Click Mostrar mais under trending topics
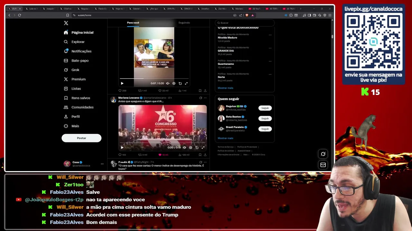Image resolution: width=412 pixels, height=231 pixels. 225,88
